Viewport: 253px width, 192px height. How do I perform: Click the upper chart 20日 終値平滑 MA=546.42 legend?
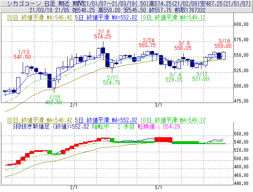pos(40,17)
